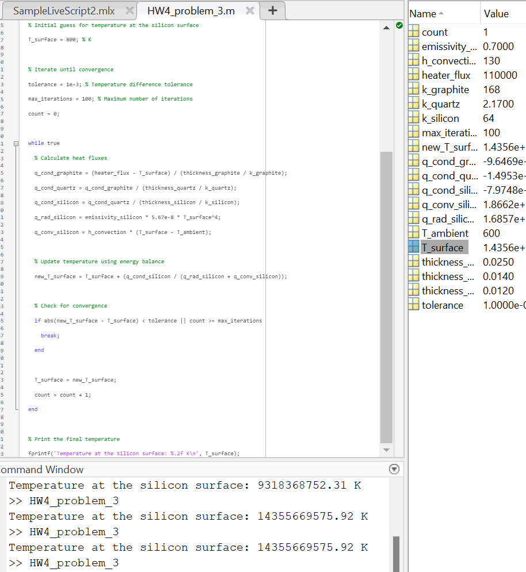The width and height of the screenshot is (526, 572).
Task: Click the 'while true' code line
Action: (x=44, y=143)
